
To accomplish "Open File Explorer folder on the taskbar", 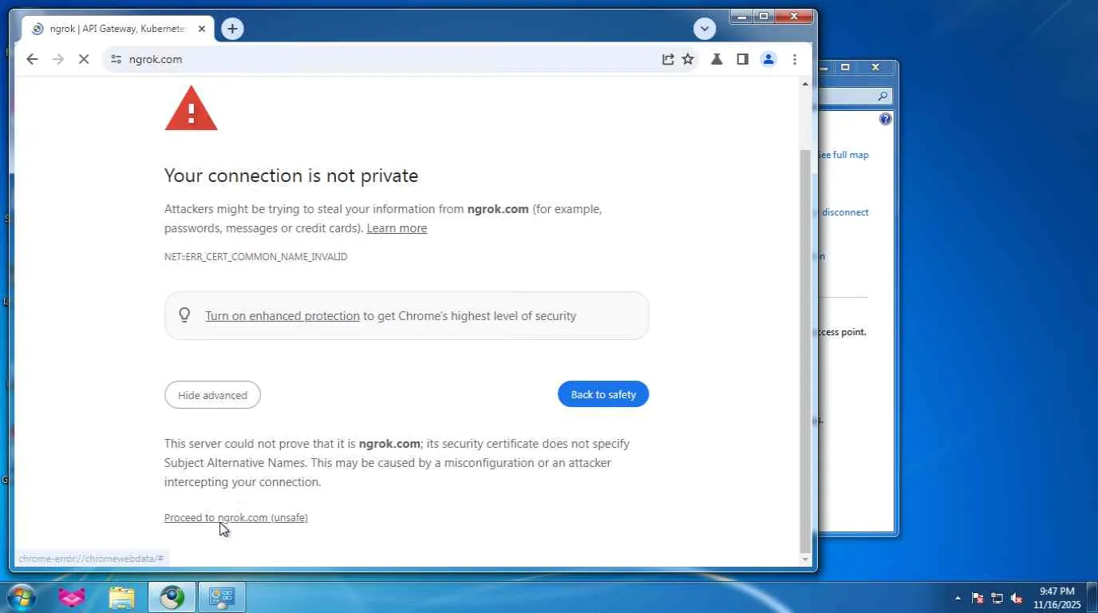I will coord(121,597).
